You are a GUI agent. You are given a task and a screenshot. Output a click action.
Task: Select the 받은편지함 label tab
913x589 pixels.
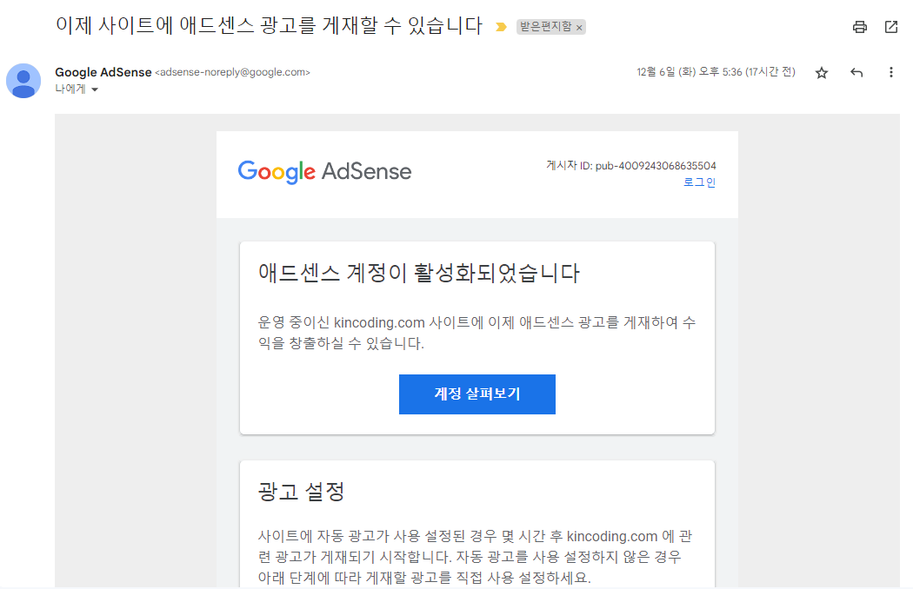[x=548, y=27]
